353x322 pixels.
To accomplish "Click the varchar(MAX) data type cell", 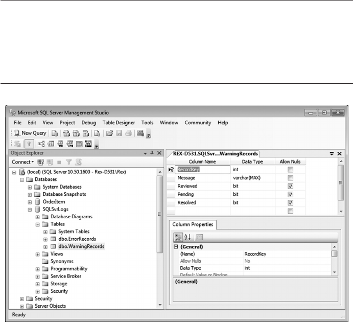I will (252, 178).
